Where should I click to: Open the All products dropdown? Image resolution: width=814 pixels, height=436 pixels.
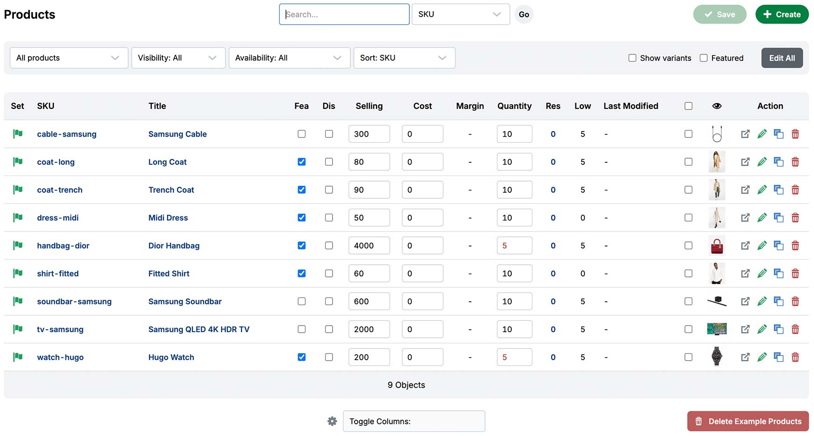(69, 58)
